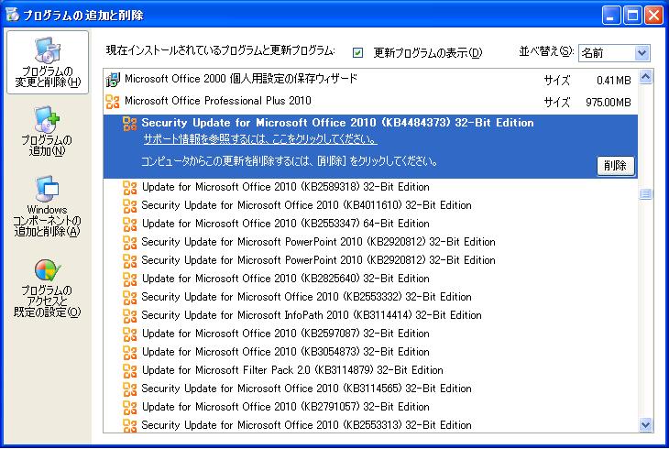Open プログラムの追加 sidebar panel
This screenshot has height=449, width=669.
click(47, 132)
